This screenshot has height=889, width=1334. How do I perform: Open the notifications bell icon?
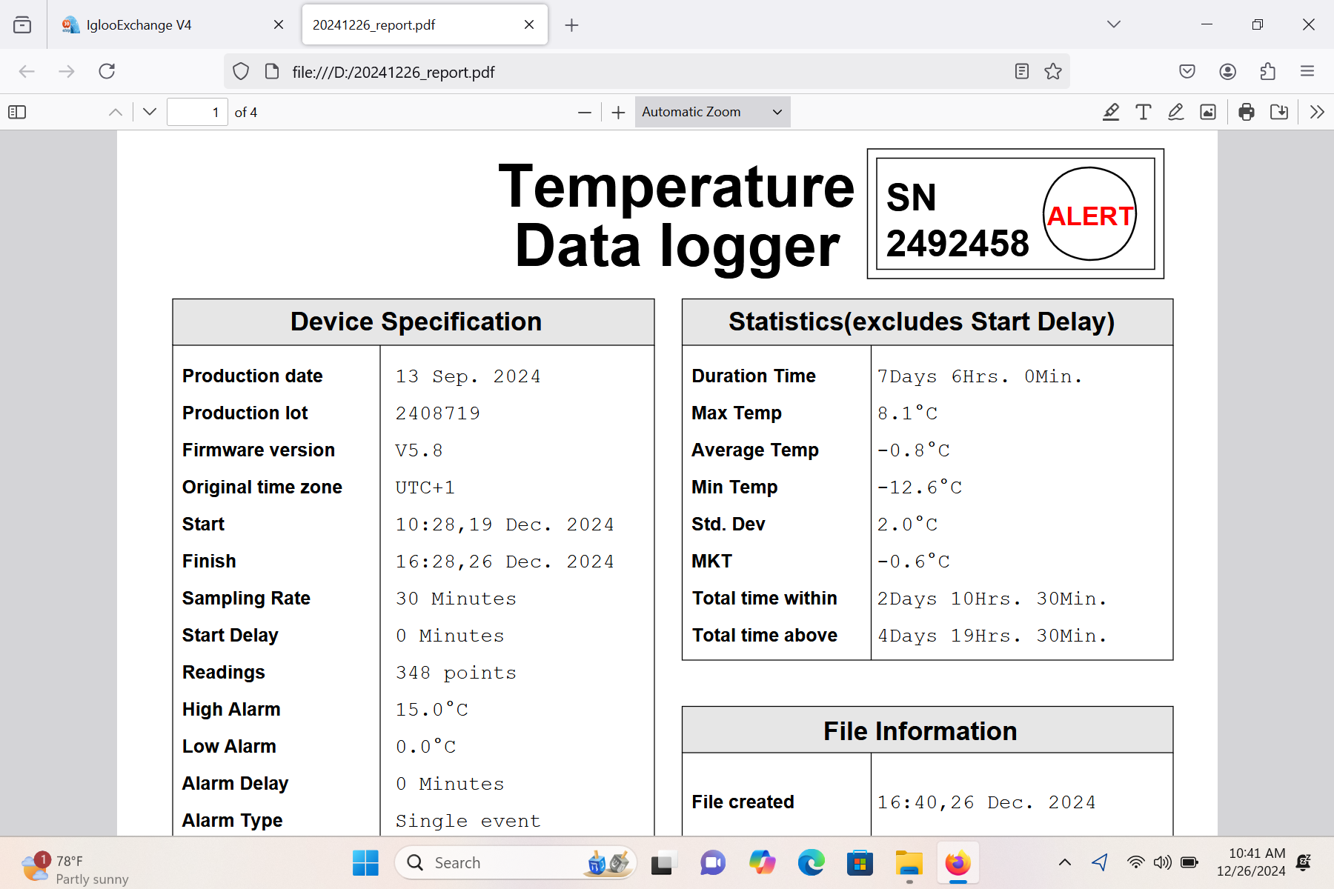point(1304,862)
